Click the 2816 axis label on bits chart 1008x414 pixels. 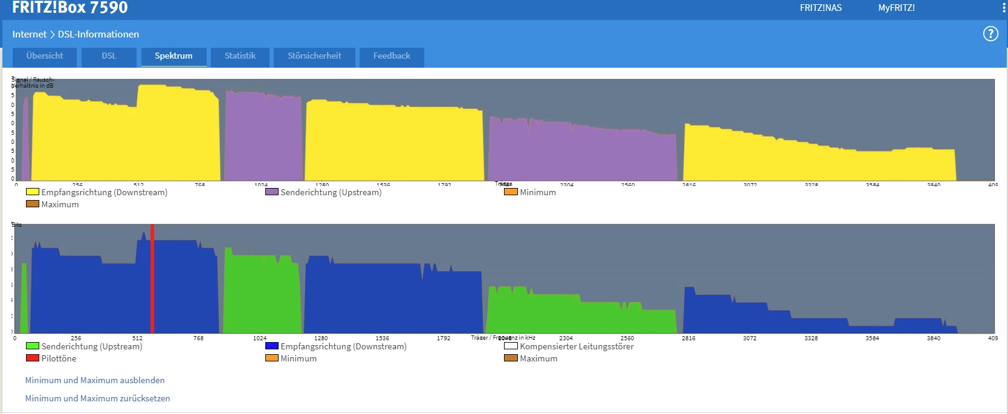pos(688,338)
